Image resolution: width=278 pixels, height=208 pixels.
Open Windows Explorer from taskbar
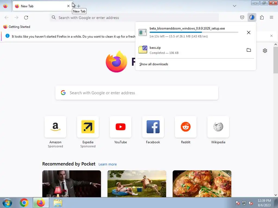pyautogui.click(x=58, y=203)
